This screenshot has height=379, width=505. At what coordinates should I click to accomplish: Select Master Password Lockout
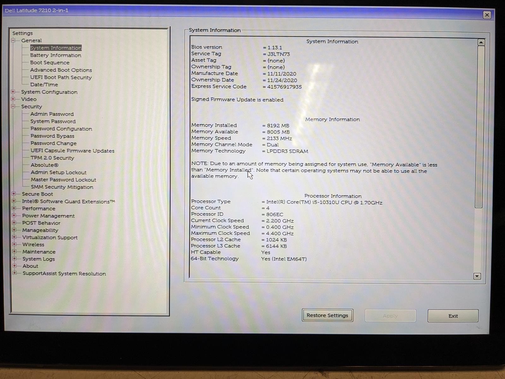[63, 180]
